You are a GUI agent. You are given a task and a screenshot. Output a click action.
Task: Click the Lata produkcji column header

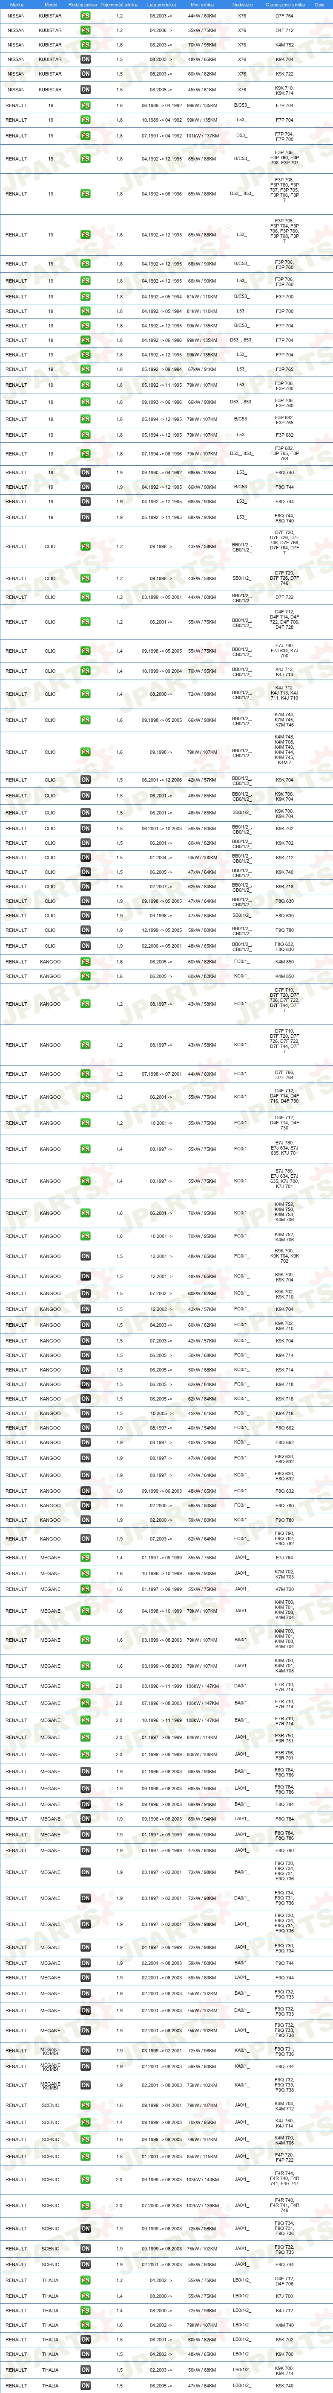point(161,5)
